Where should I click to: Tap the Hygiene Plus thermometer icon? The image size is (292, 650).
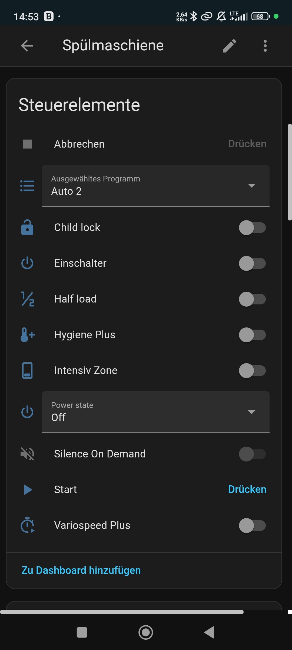(x=28, y=335)
